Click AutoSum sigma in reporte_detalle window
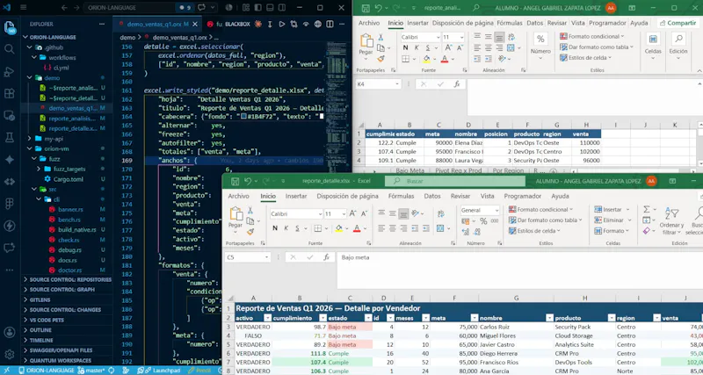 tap(647, 210)
